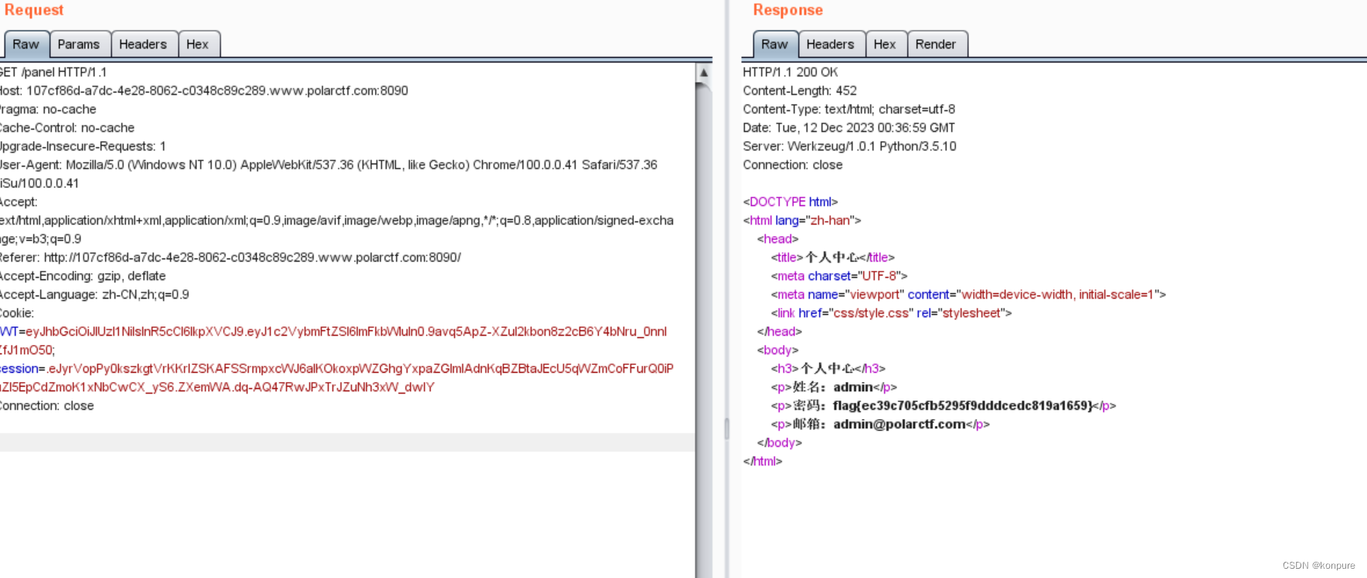The image size is (1367, 578).
Task: Click the closing </html> tag line
Action: tap(763, 461)
